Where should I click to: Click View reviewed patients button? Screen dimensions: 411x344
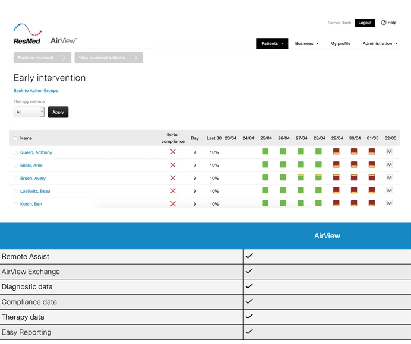pos(109,58)
